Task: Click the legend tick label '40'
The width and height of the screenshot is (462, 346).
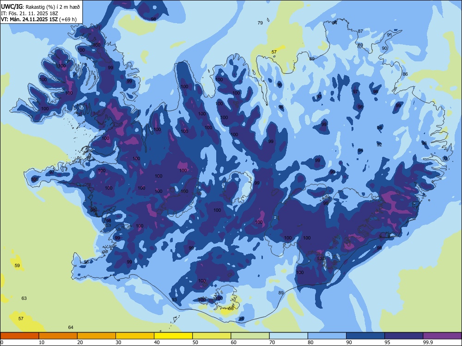Action: [x=157, y=342]
